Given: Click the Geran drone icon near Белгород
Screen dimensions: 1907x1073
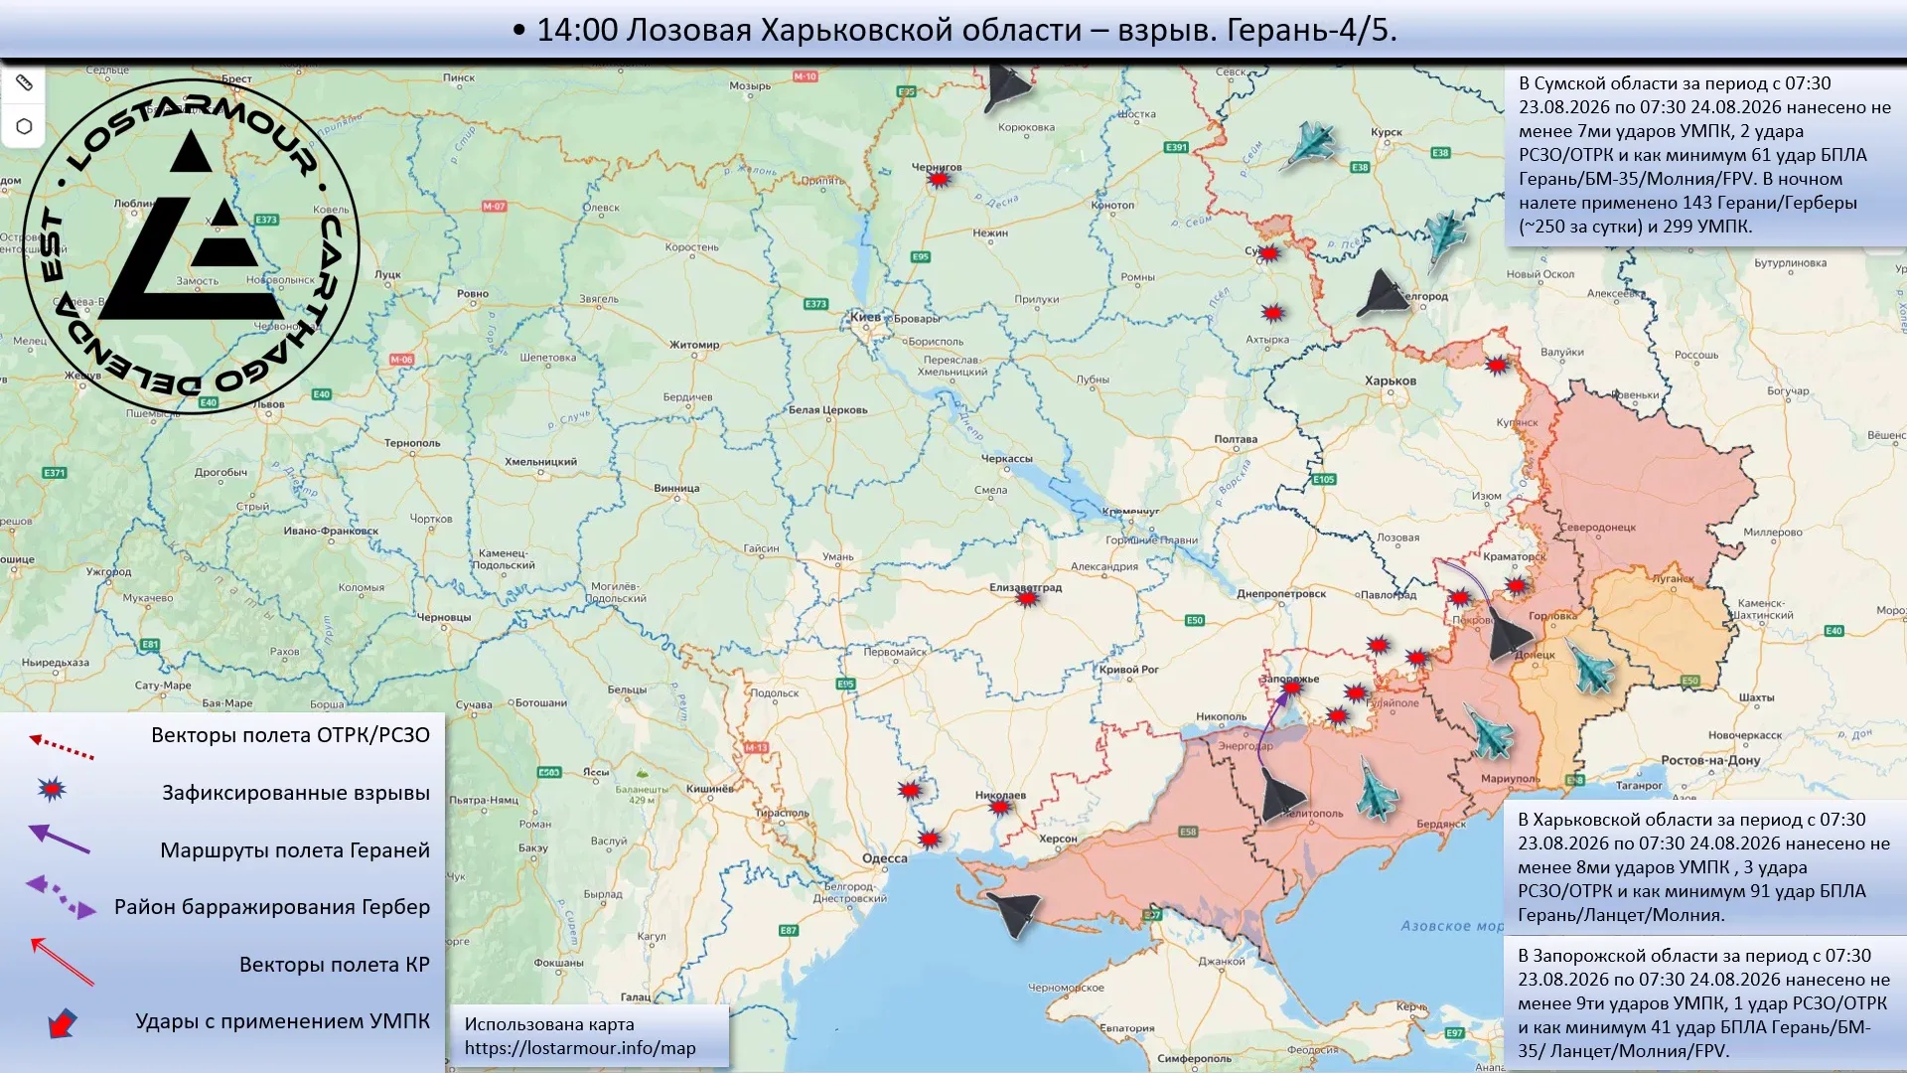Looking at the screenshot, I should [x=1383, y=294].
